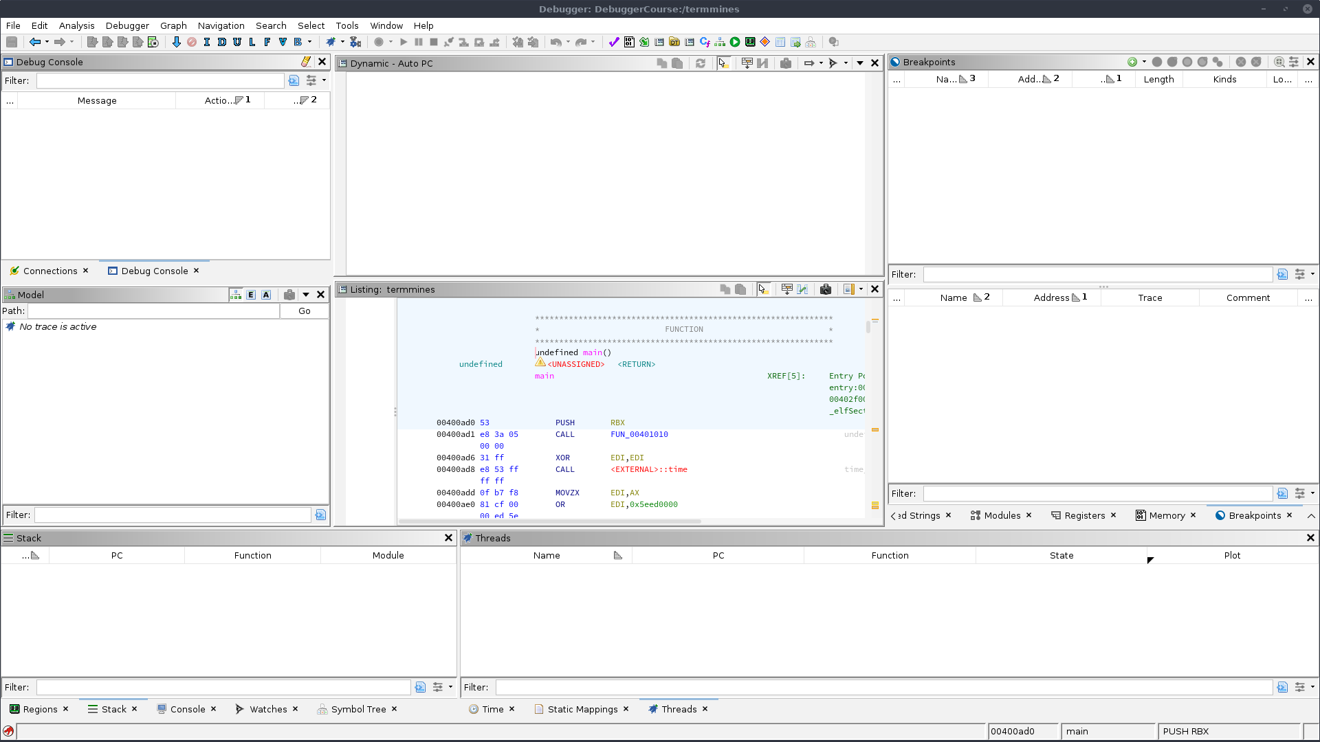Toggle Enable All Breakpoints in the Breakpoints panel
The height and width of the screenshot is (742, 1320).
[x=1172, y=62]
